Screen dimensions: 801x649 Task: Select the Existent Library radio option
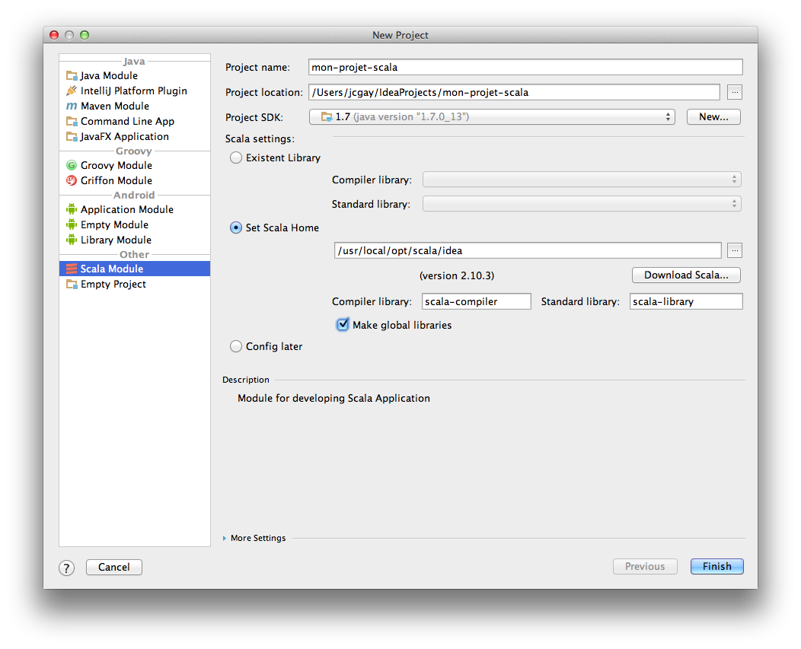[x=235, y=157]
